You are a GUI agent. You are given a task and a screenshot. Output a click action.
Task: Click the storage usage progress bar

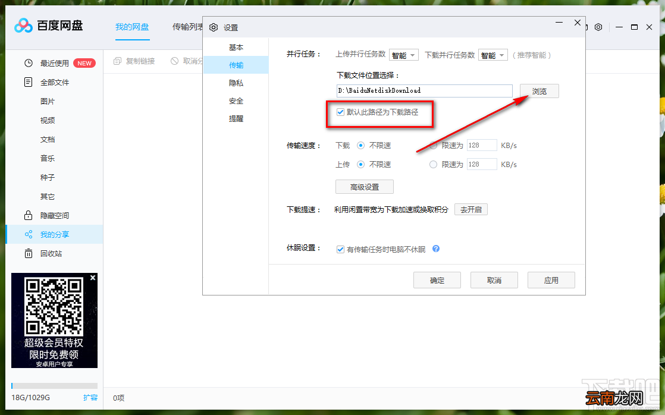click(54, 386)
